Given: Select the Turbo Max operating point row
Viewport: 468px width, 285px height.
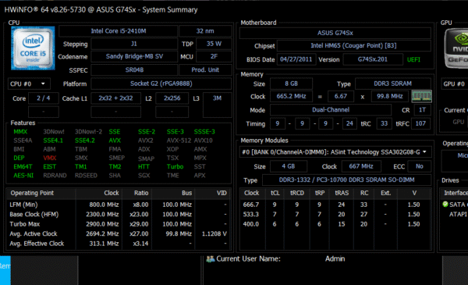Looking at the screenshot, I should coord(119,224).
